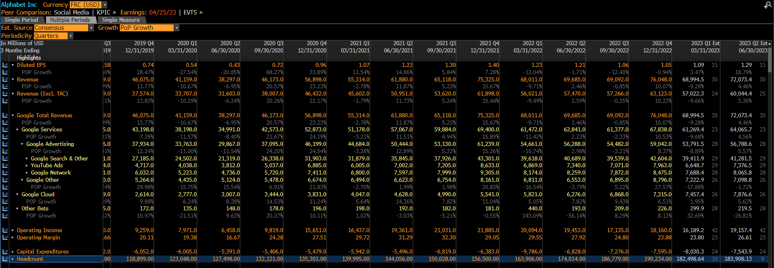The image size is (774, 268).
Task: Open chart icon for the Headcount row
Action: 5,259
